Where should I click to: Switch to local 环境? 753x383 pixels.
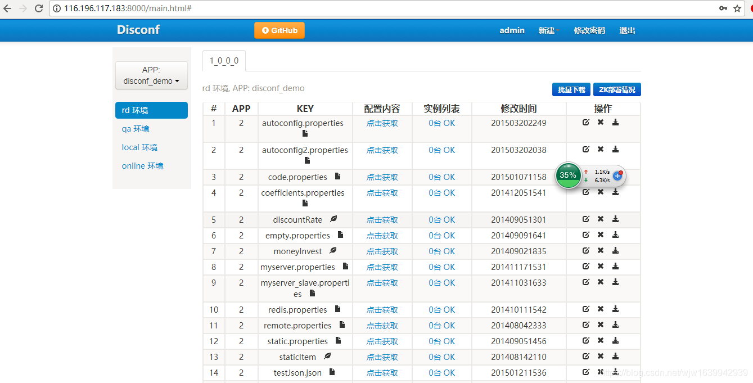pos(139,147)
